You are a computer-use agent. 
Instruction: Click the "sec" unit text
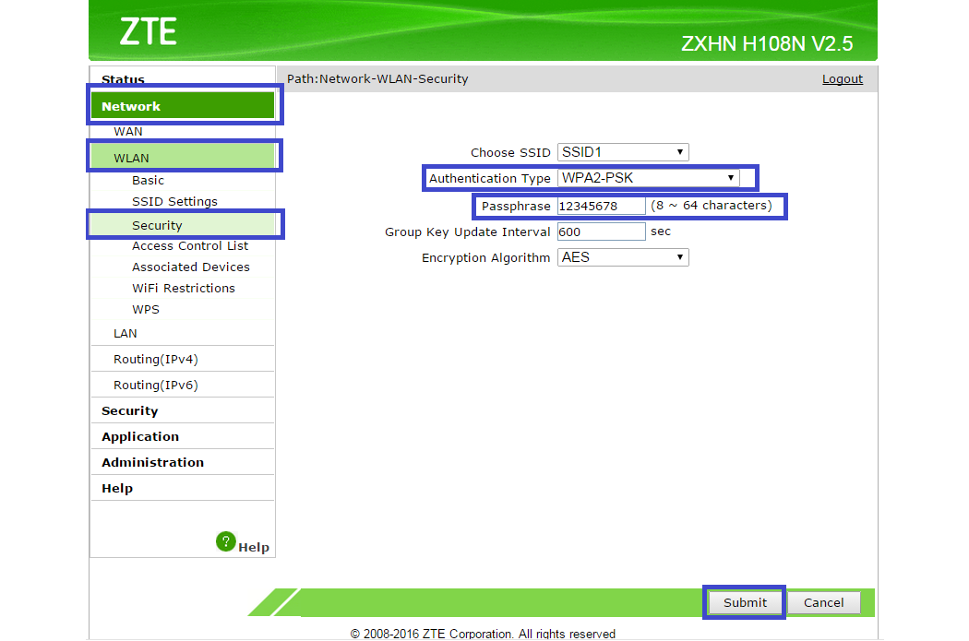coord(661,231)
